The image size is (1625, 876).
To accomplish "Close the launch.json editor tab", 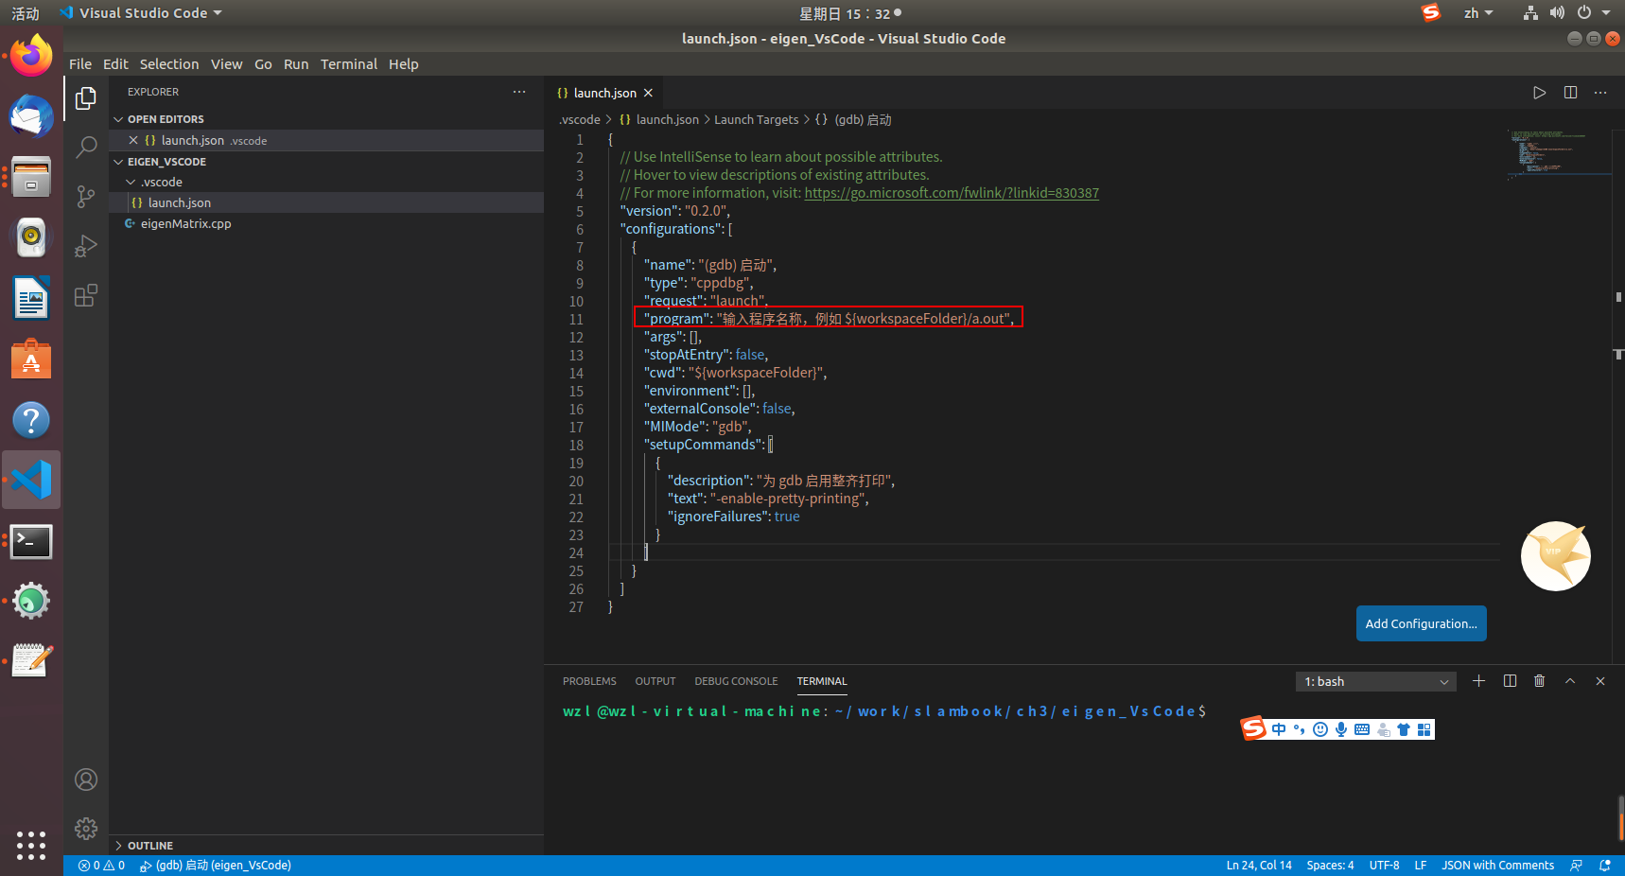I will (648, 93).
